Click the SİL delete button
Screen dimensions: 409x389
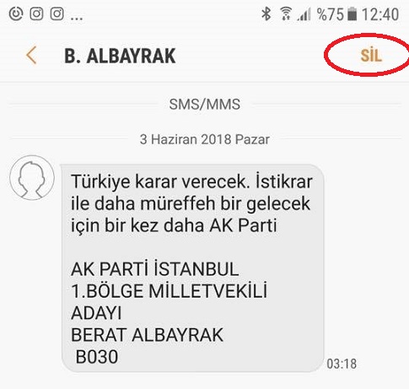371,55
